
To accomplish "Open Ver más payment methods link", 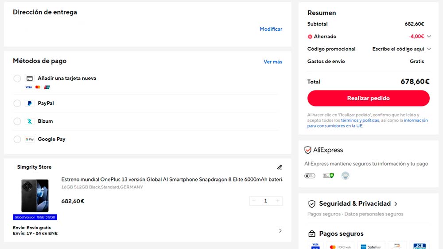I will pyautogui.click(x=272, y=62).
